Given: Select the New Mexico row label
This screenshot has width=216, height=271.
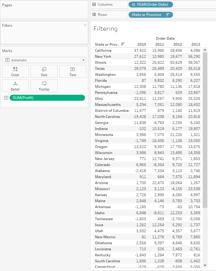Looking at the screenshot, I should 105,237.
